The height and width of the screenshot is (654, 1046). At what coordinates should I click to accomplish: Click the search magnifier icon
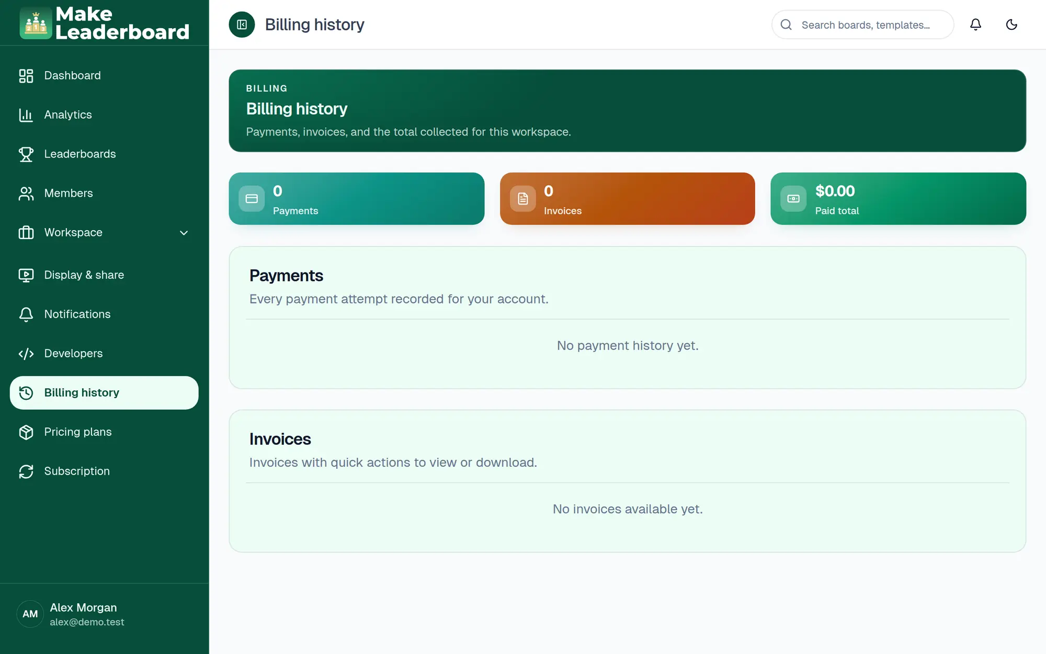coord(786,25)
